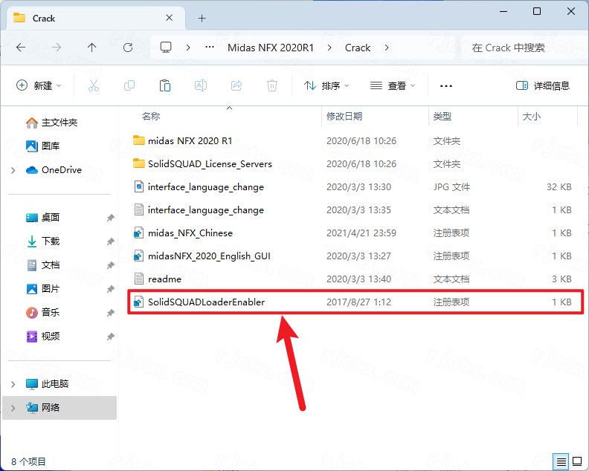Unpin 下载 using its pin icon

(110, 241)
